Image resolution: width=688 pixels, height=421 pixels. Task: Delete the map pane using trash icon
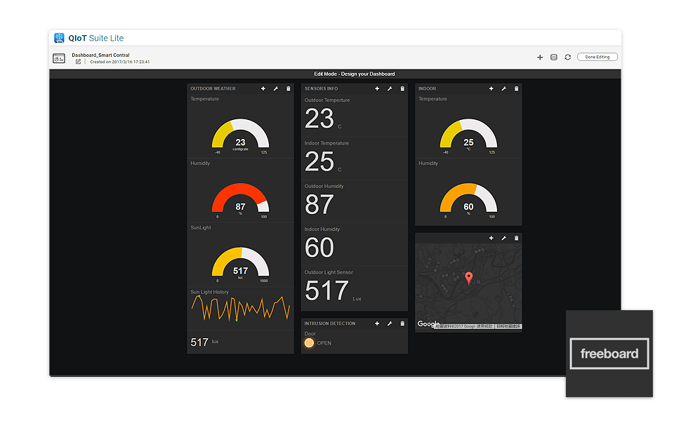coord(517,238)
